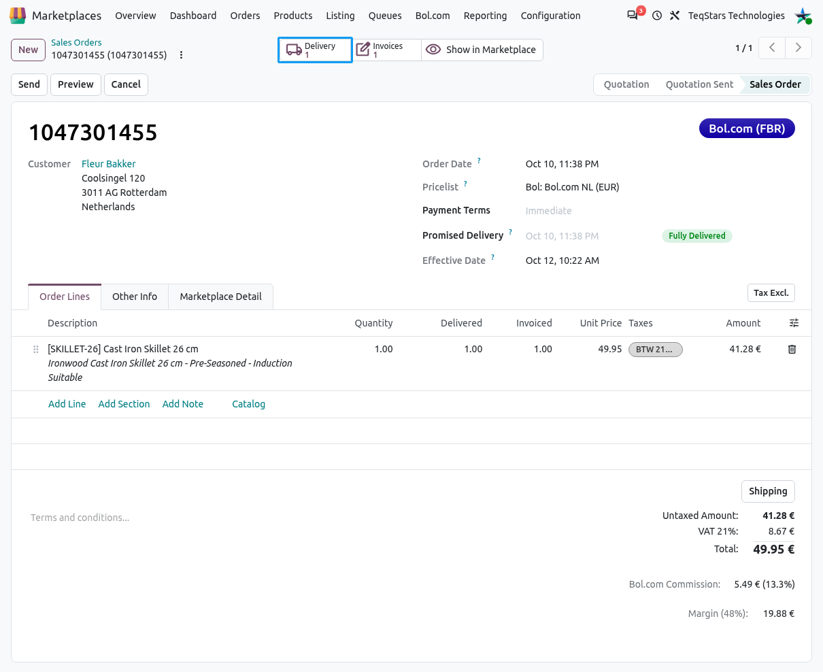Click the Marketplaces app logo icon
The height and width of the screenshot is (672, 823).
(x=18, y=15)
